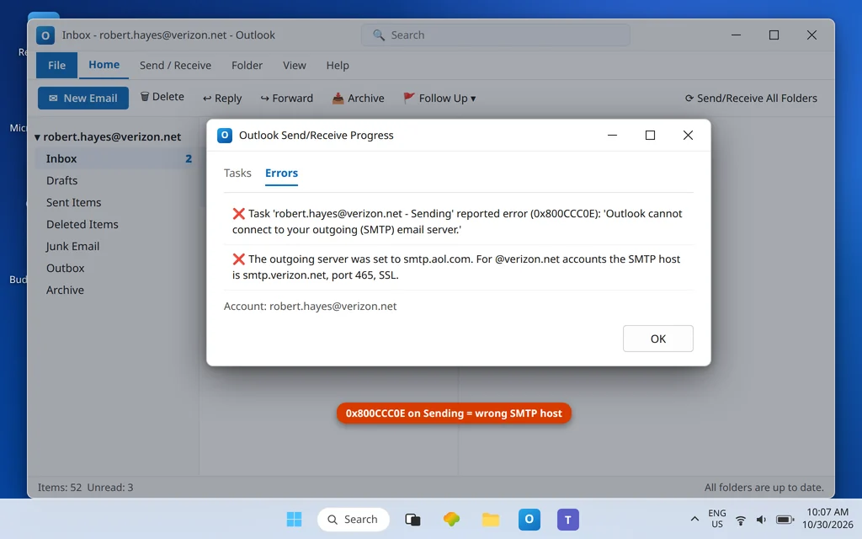The image size is (862, 539).
Task: Click the Forward arrow button
Action: [286, 98]
